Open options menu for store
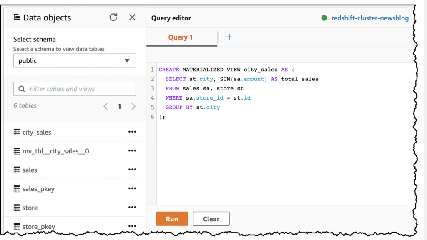The image size is (427, 240). click(x=132, y=207)
